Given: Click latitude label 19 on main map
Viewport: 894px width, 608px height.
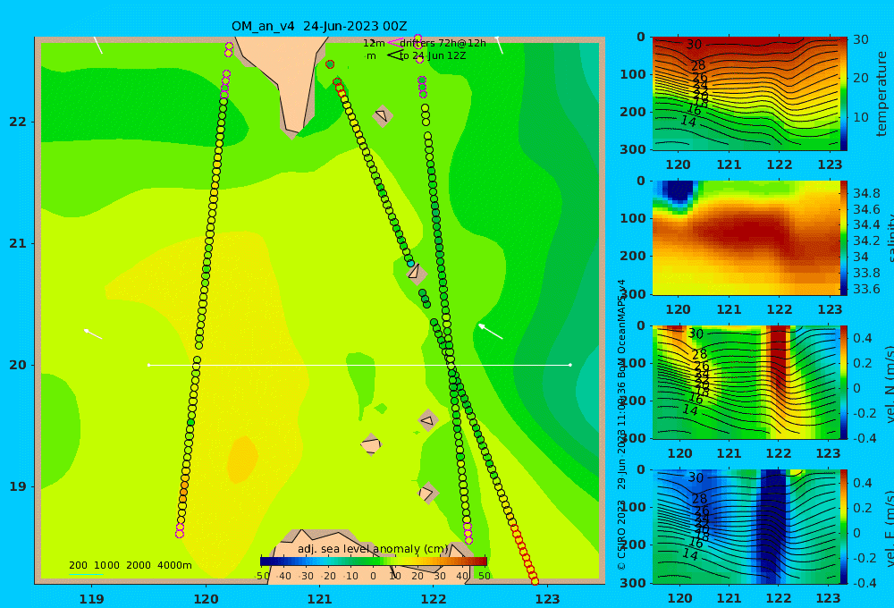Looking at the screenshot, I should (18, 486).
